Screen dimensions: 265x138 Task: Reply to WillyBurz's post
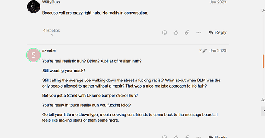(217, 32)
